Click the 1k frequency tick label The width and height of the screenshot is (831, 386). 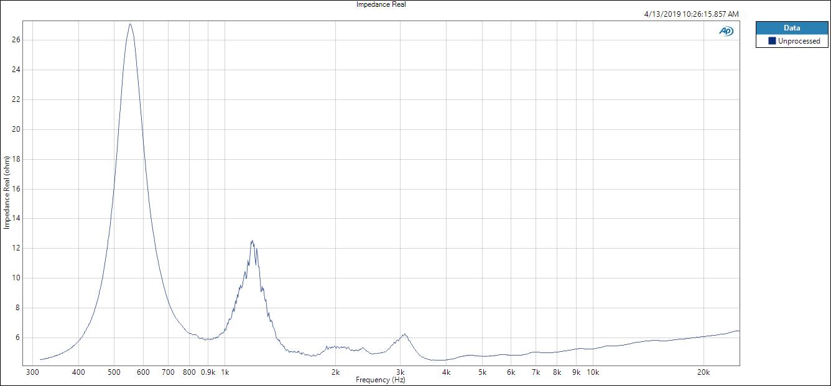tap(225, 372)
